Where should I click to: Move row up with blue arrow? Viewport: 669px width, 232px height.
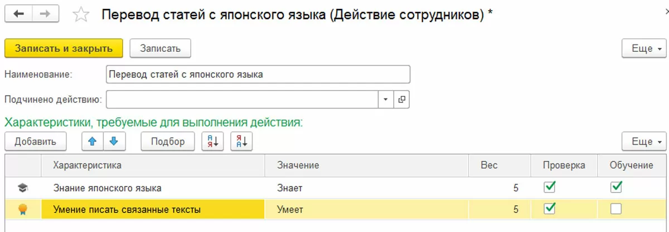[x=93, y=141]
